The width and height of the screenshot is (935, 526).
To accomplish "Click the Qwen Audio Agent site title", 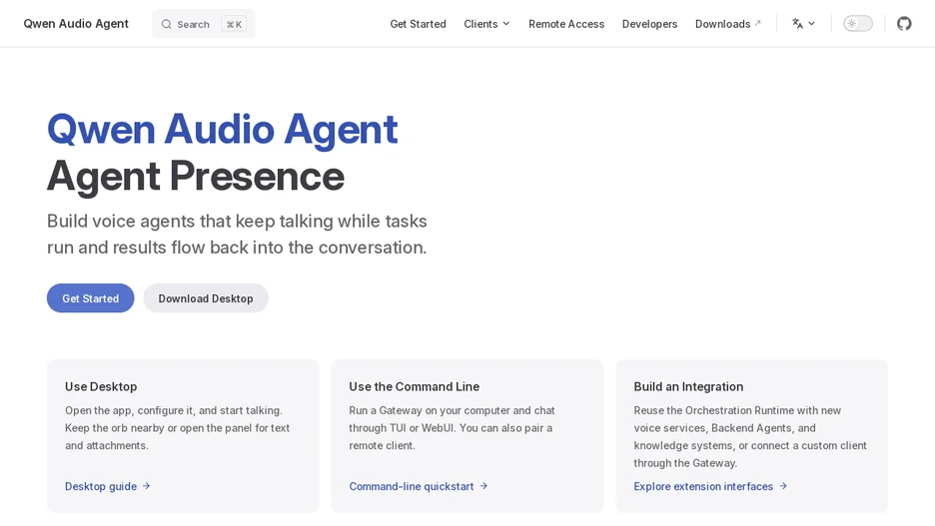I will [x=76, y=24].
